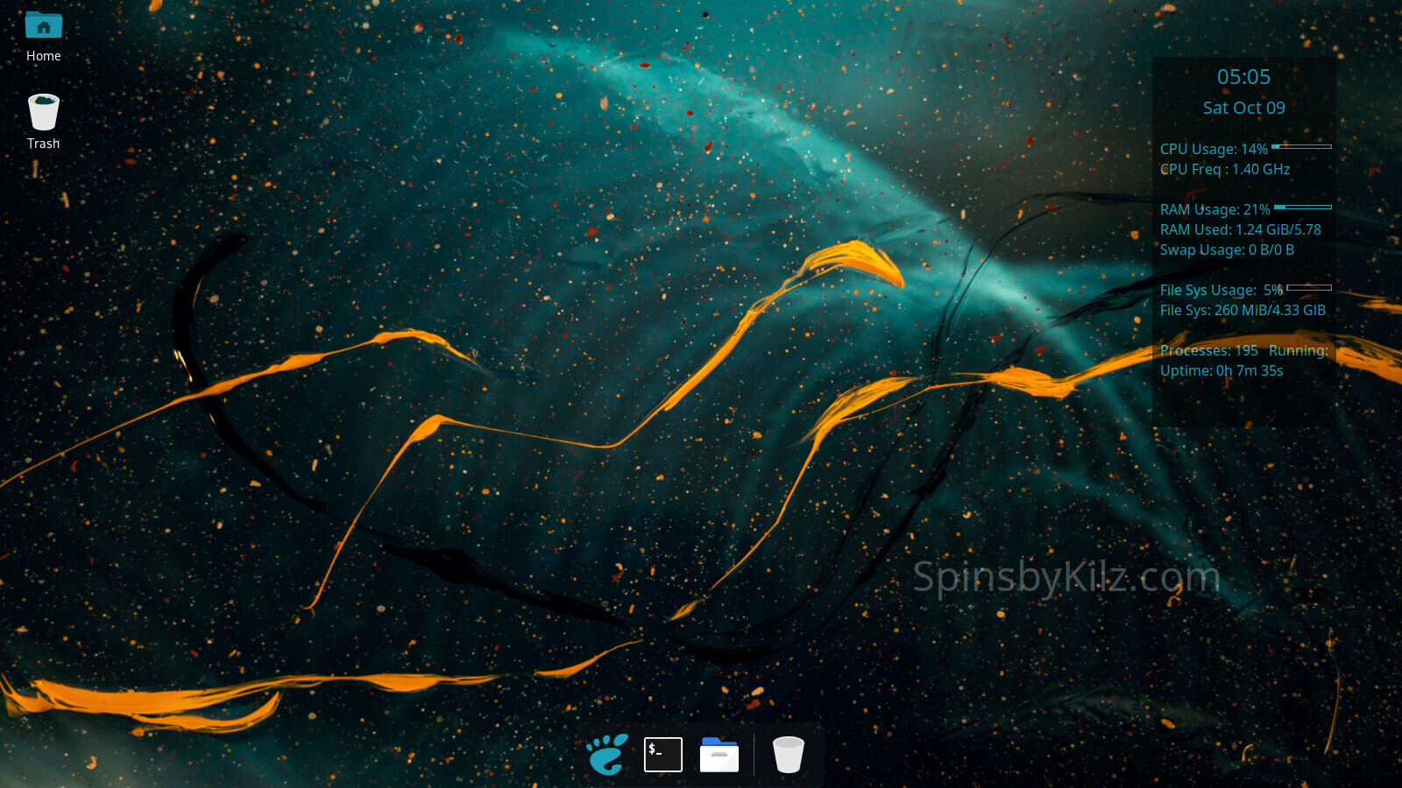Click the RAM Usage progress bar
Viewport: 1402px width, 788px height.
1302,208
